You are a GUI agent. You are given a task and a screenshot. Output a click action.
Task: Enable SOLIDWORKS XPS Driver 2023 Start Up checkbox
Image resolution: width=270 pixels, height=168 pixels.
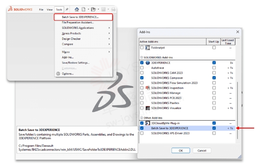tap(214, 133)
